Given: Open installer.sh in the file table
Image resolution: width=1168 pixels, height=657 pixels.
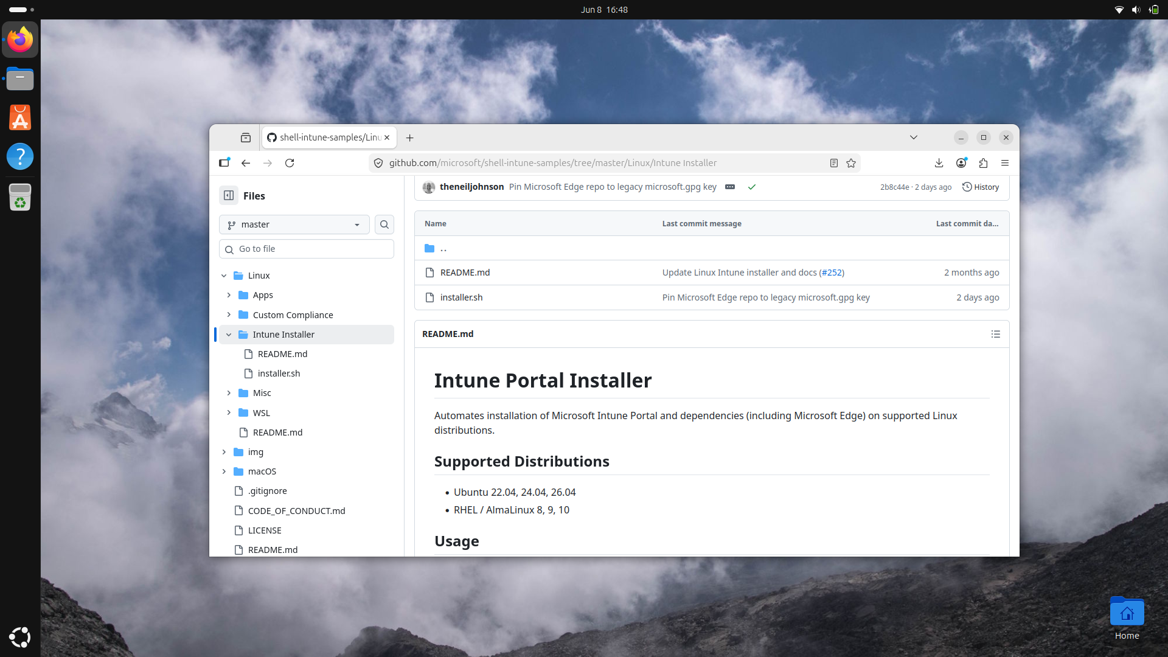Looking at the screenshot, I should [x=461, y=297].
